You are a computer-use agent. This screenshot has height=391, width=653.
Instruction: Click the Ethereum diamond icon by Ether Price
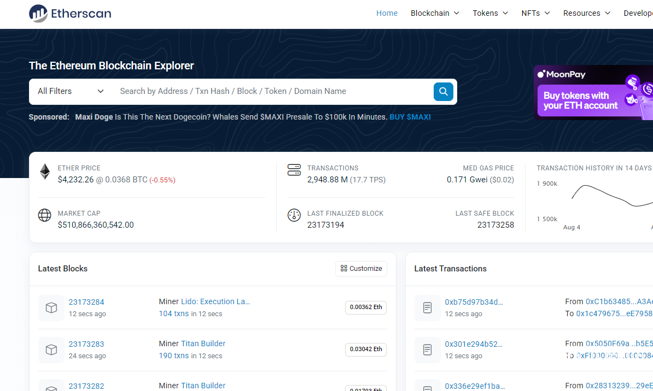click(45, 172)
